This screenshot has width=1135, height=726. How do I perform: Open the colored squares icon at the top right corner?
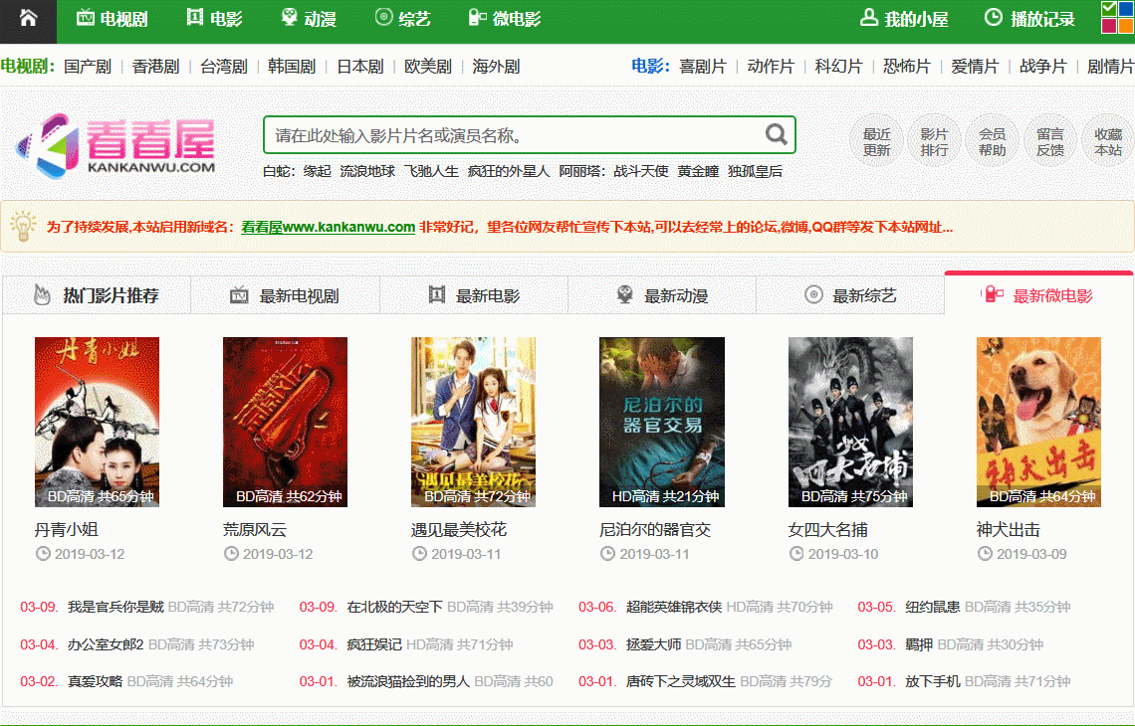[1118, 17]
